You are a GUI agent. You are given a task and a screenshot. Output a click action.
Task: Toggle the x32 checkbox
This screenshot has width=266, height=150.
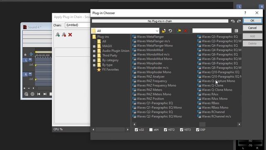(136, 130)
